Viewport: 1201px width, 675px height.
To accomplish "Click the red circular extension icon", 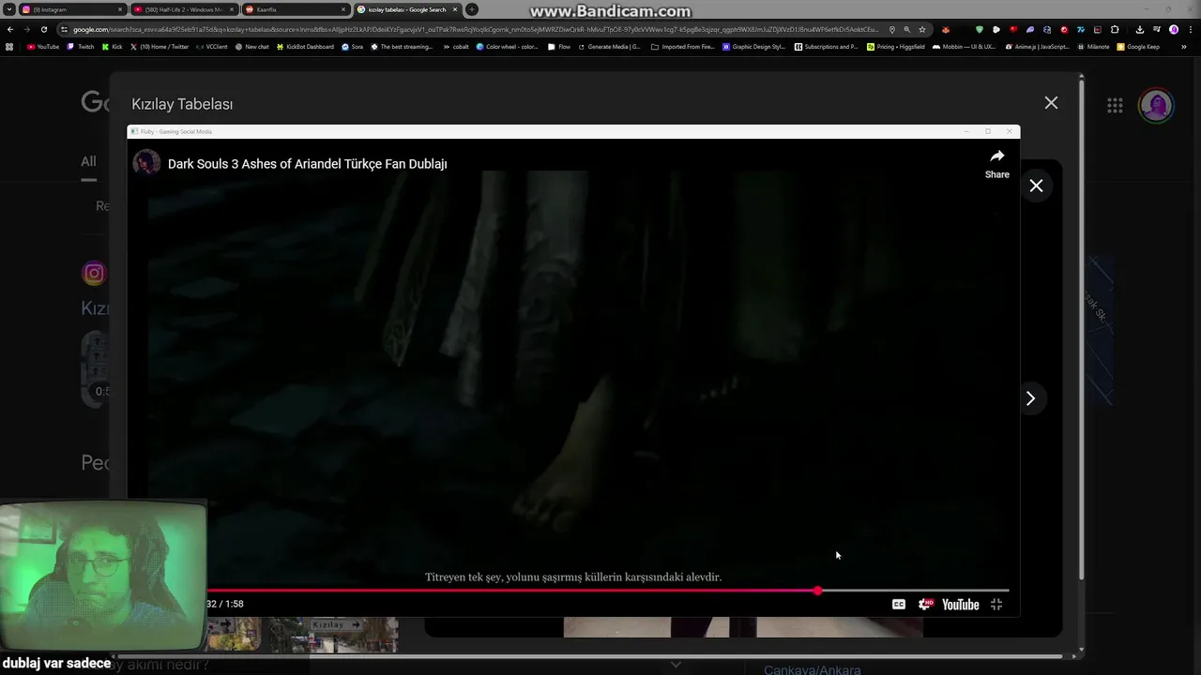I will [1064, 29].
